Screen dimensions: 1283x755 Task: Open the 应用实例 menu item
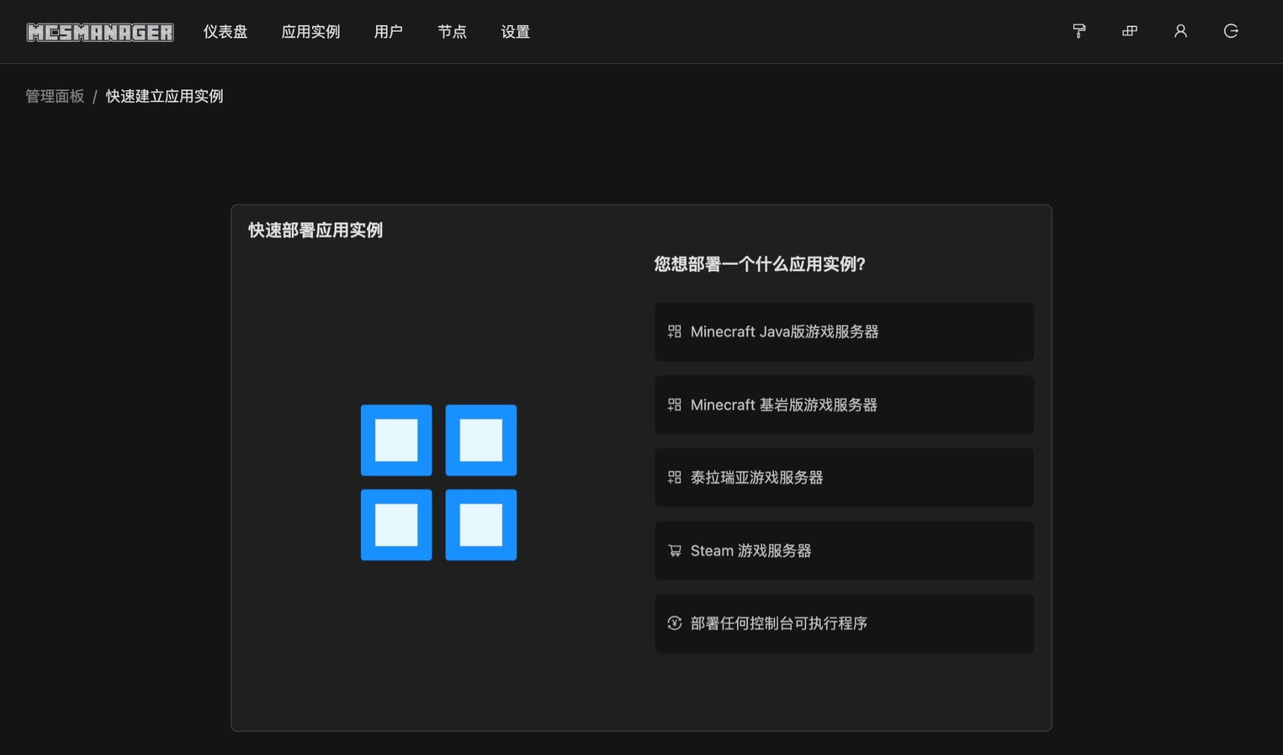click(x=310, y=32)
